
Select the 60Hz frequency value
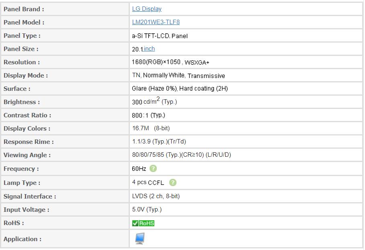pos(139,168)
